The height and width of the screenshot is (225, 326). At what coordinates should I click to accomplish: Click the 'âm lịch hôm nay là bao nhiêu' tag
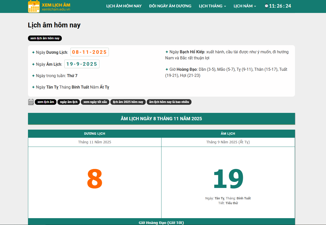point(169,102)
